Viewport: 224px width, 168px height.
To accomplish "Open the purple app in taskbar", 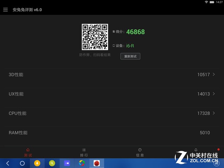I will point(67,163).
